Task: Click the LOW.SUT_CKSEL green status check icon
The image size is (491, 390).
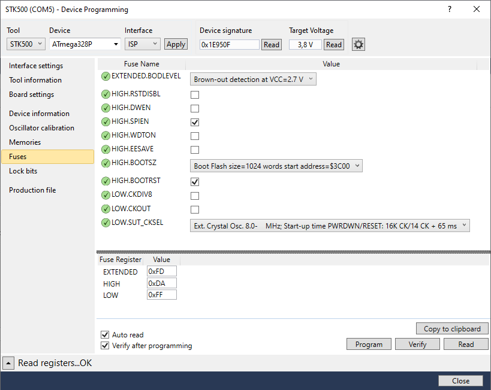Action: point(106,223)
